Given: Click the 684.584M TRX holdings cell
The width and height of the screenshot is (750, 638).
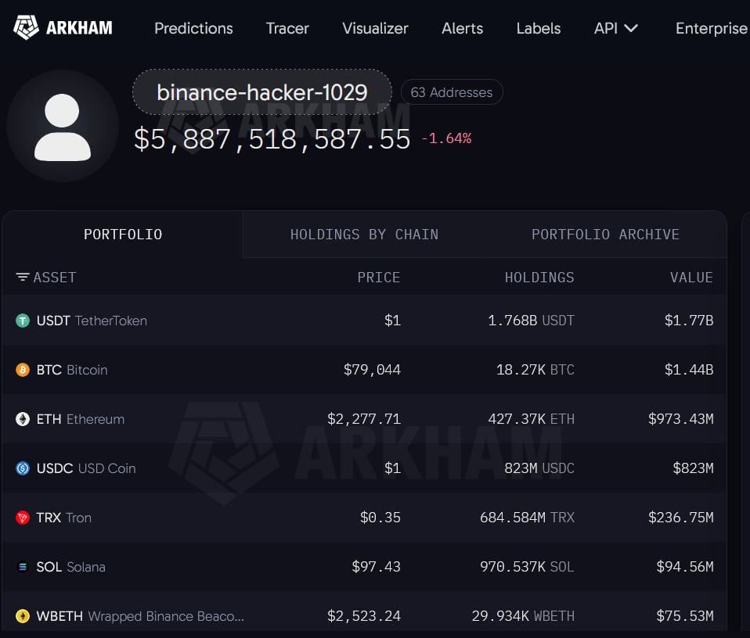Looking at the screenshot, I should click(527, 517).
